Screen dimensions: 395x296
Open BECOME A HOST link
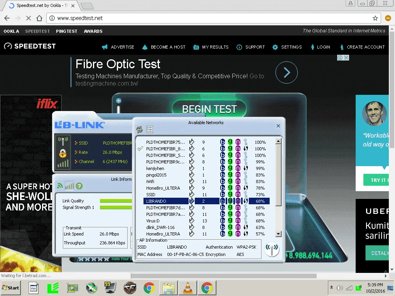click(x=164, y=47)
